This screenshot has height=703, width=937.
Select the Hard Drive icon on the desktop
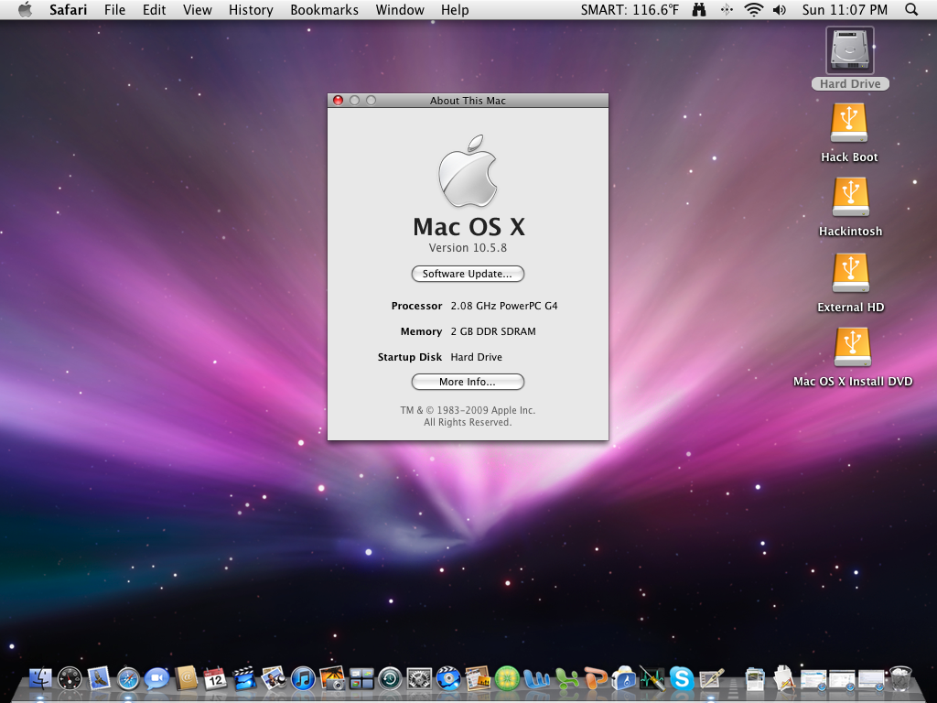[850, 50]
